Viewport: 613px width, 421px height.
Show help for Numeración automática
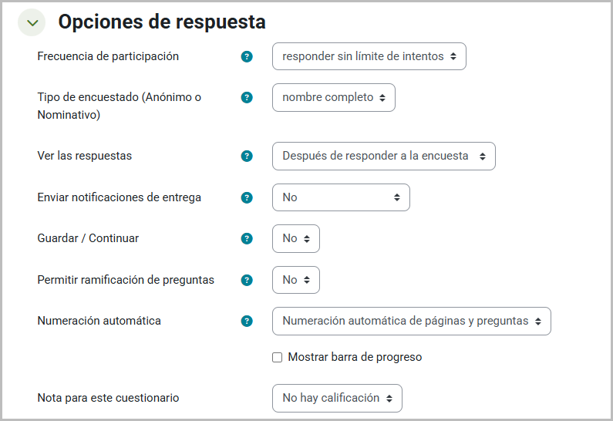pyautogui.click(x=247, y=321)
